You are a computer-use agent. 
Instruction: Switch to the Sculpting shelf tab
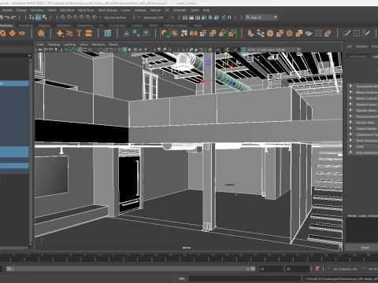(25, 26)
